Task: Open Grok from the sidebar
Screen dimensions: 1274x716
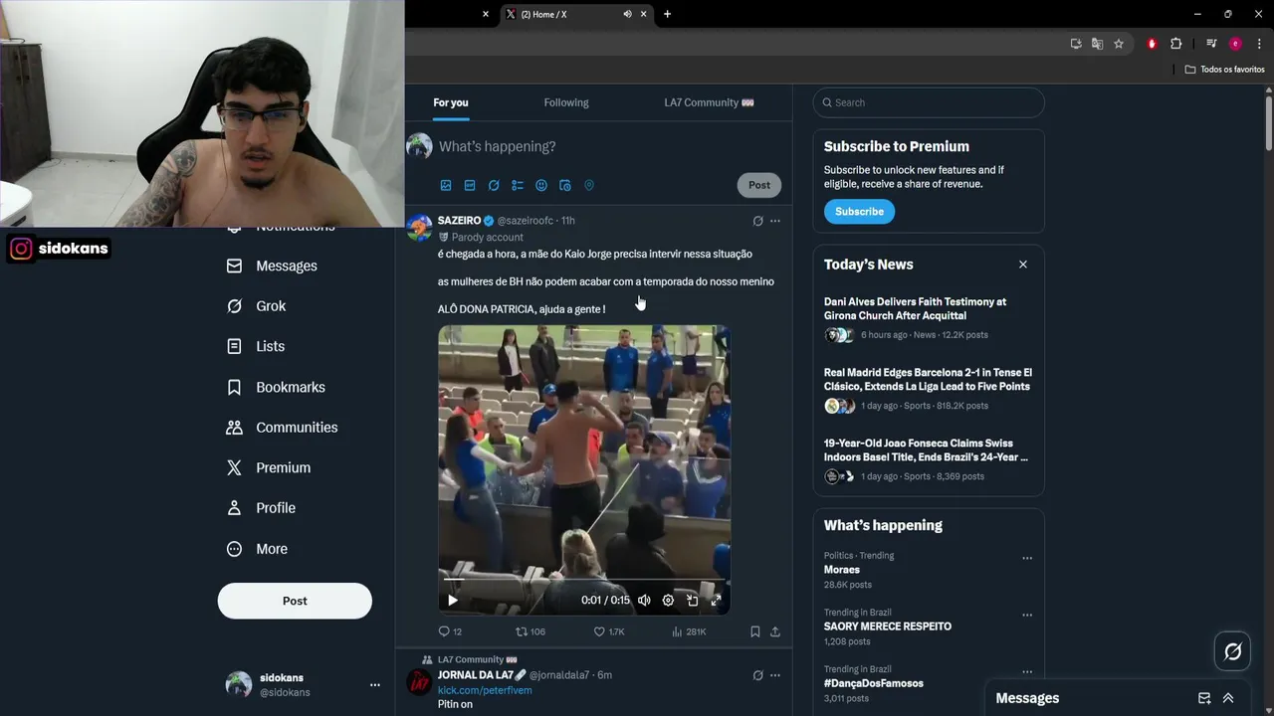Action: (256, 306)
